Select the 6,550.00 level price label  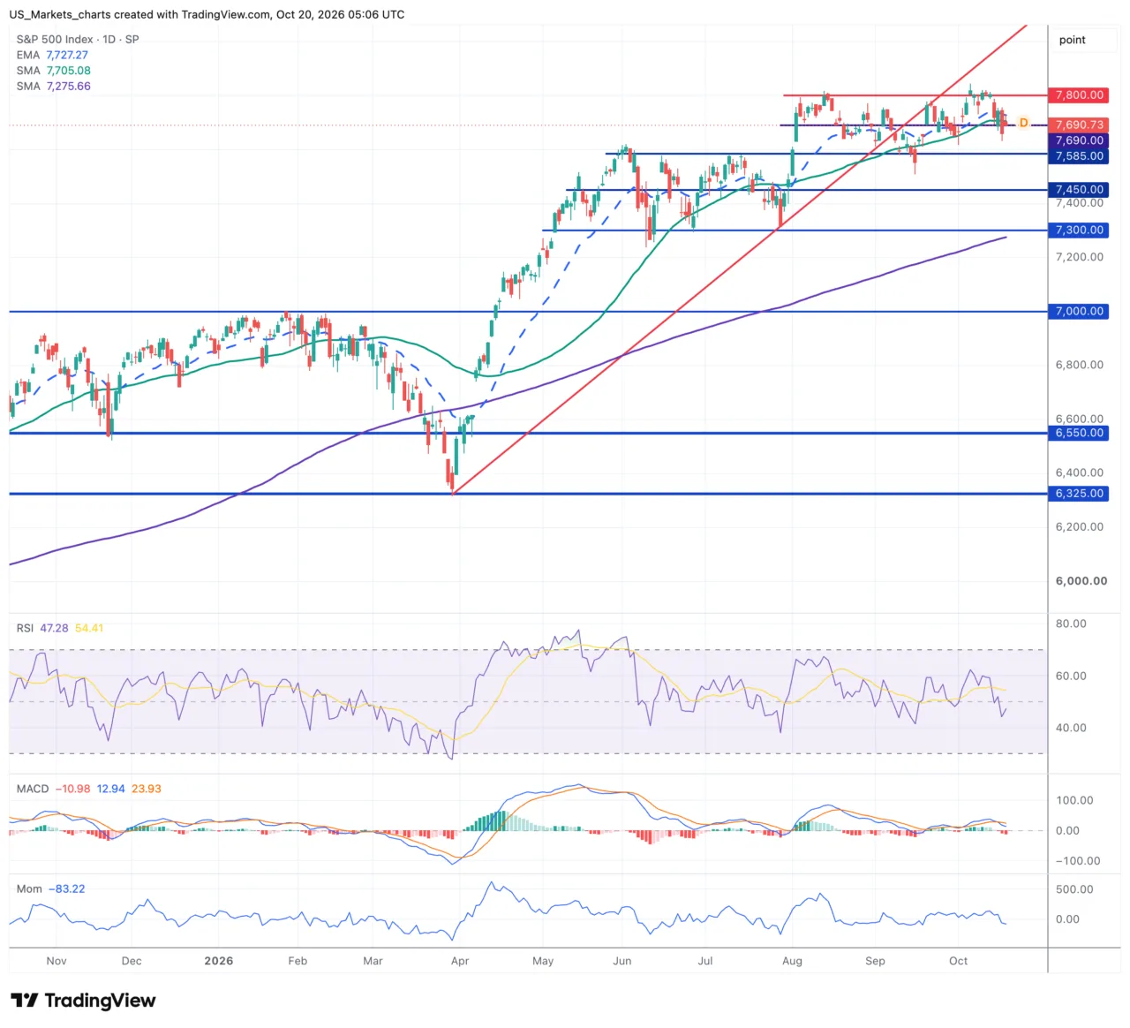[x=1079, y=434]
